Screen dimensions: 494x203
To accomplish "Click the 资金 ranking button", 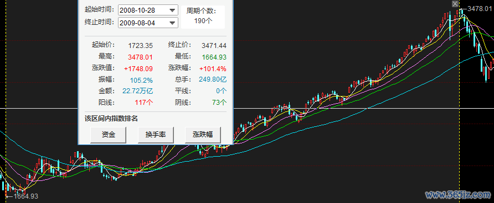I will coord(109,135).
